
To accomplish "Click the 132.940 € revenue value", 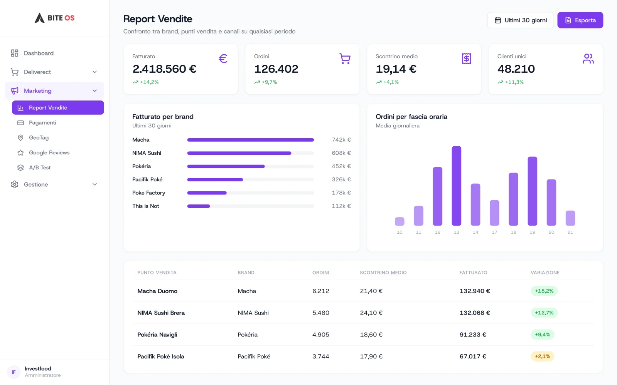I will point(475,291).
